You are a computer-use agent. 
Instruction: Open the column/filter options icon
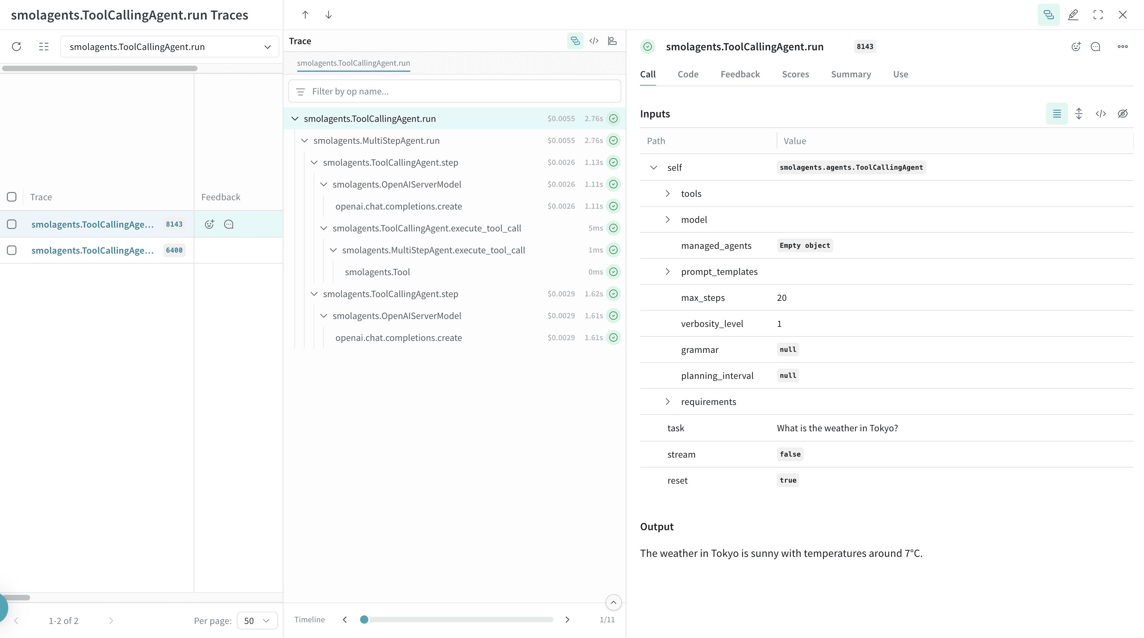[43, 47]
